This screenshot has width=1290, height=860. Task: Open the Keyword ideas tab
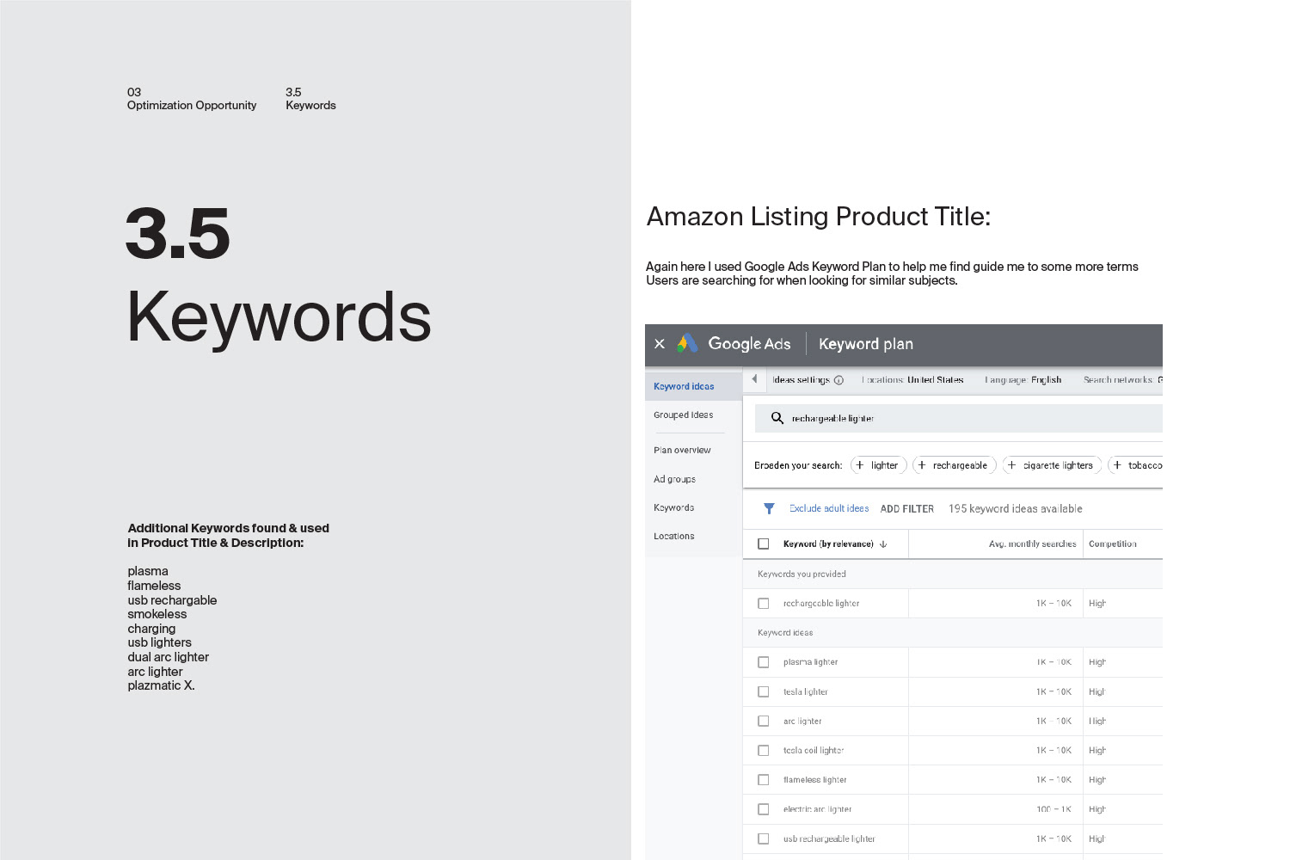(693, 386)
